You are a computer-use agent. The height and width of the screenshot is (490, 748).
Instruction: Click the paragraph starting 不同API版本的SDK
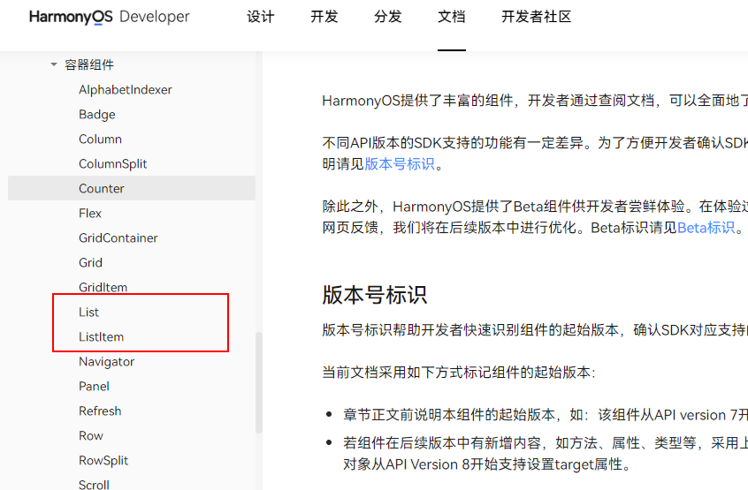pyautogui.click(x=535, y=154)
